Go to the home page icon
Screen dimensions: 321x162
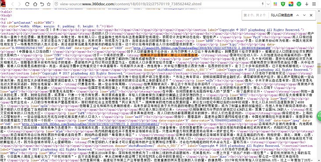tap(35, 4)
